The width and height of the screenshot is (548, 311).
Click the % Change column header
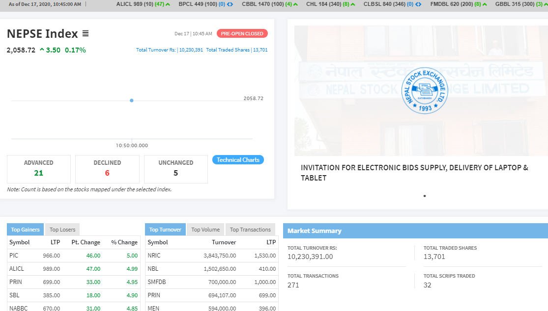click(124, 242)
